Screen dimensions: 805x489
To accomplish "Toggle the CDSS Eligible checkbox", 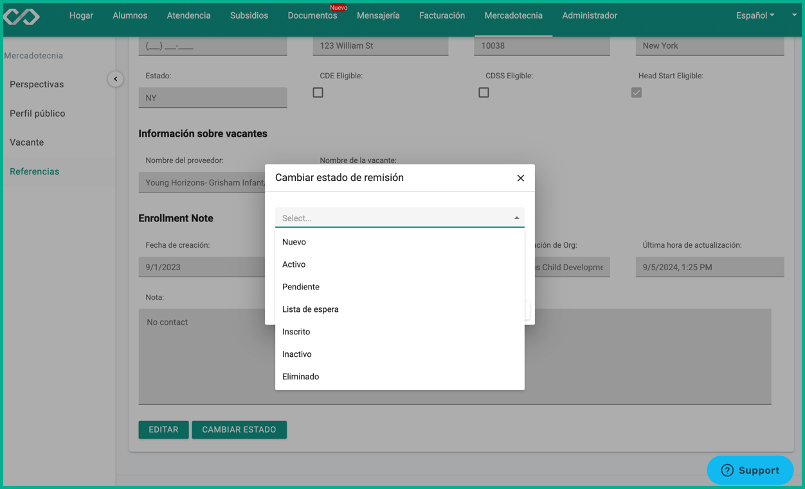I will click(x=484, y=92).
